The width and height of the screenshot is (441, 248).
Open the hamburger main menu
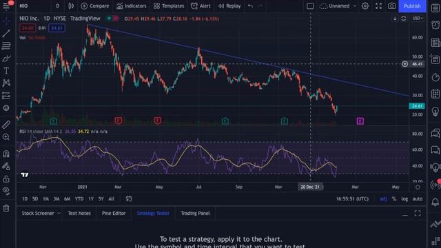tap(6, 6)
